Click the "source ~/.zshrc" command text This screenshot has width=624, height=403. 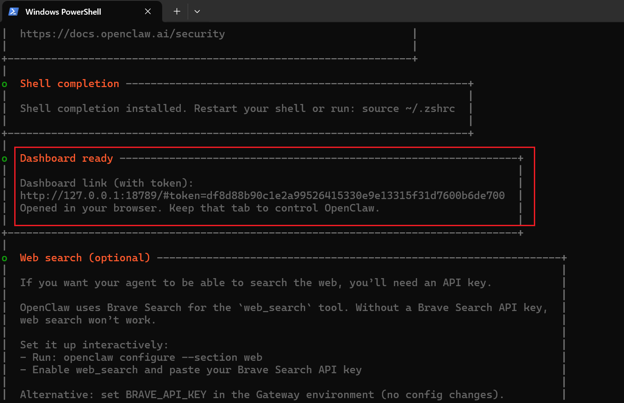pyautogui.click(x=408, y=109)
